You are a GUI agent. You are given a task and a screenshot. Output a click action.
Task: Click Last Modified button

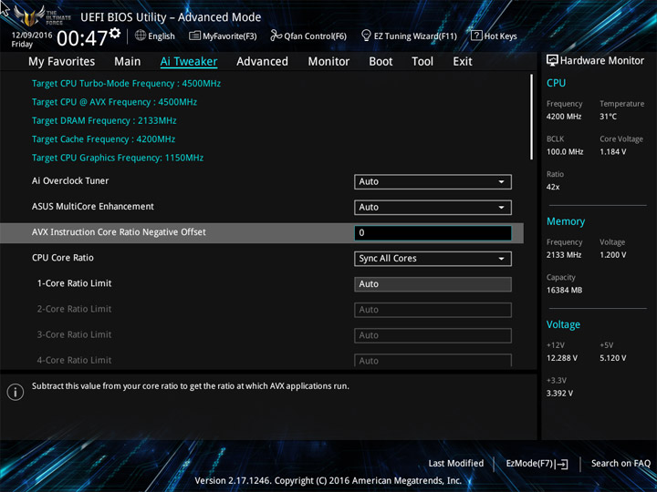[x=456, y=464]
